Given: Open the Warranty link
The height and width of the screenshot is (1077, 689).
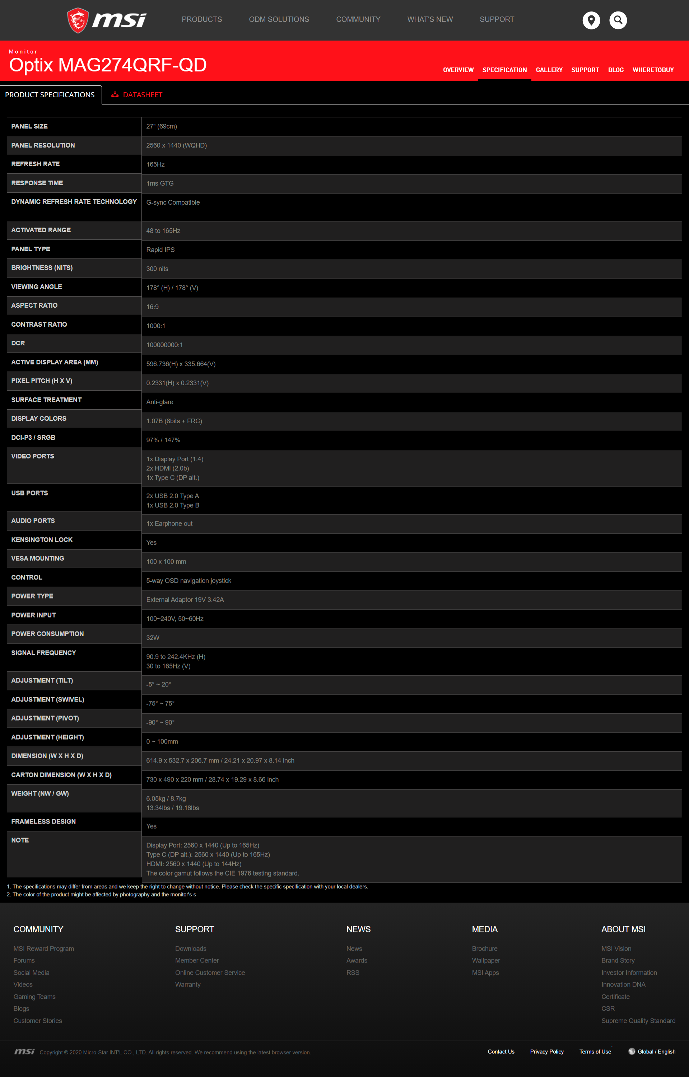Looking at the screenshot, I should [188, 984].
